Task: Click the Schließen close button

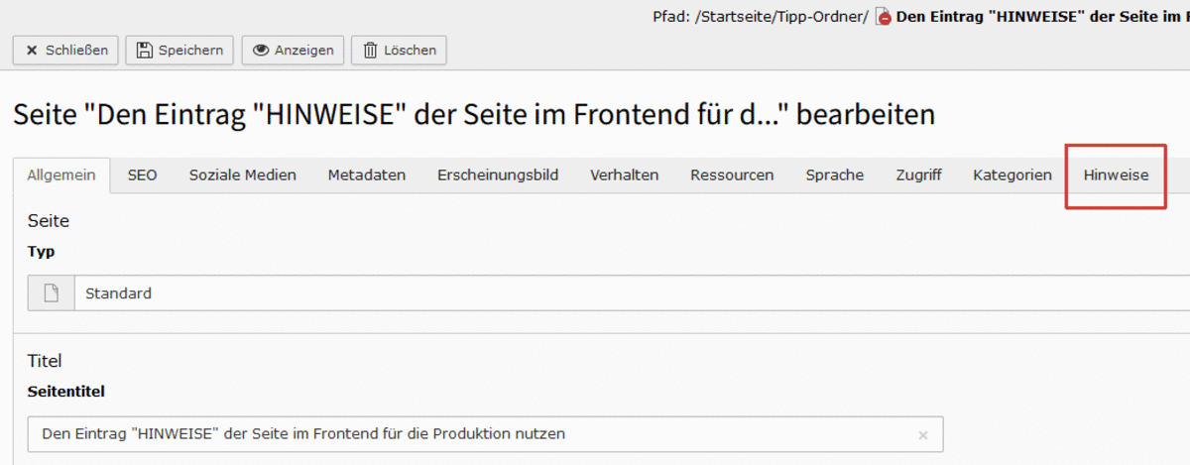Action: point(66,50)
